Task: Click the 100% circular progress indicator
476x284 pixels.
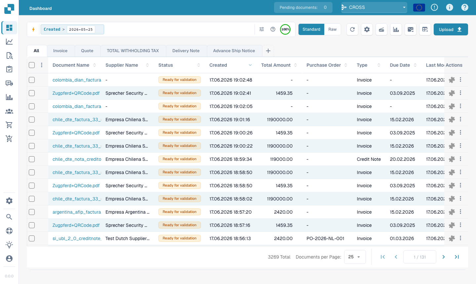Action: (285, 29)
